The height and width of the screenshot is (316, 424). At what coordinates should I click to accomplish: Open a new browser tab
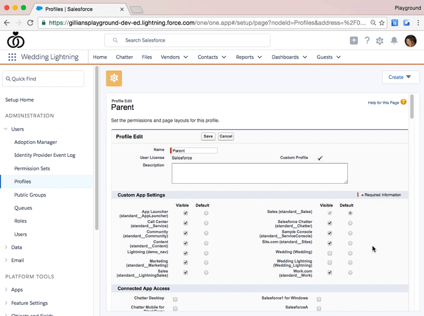click(x=136, y=10)
